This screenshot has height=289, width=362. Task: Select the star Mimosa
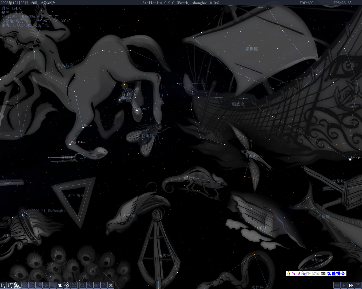click(x=120, y=99)
